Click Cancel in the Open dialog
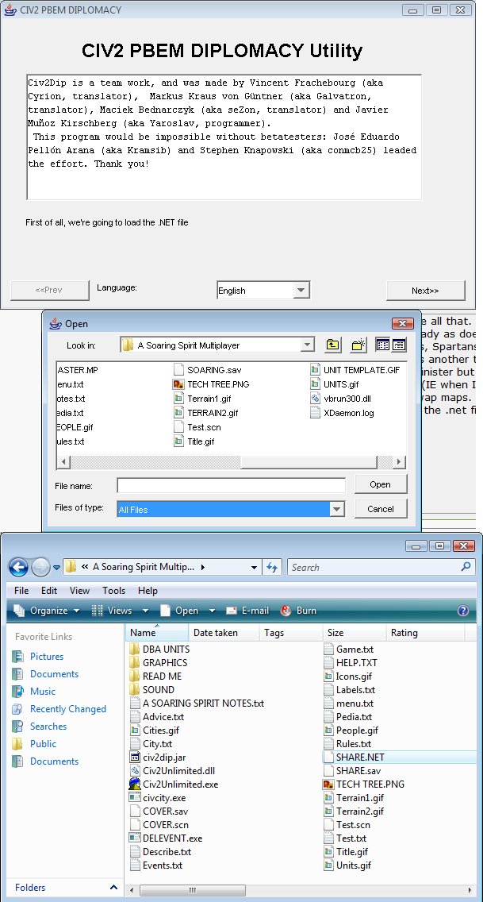The height and width of the screenshot is (902, 483). pos(380,509)
